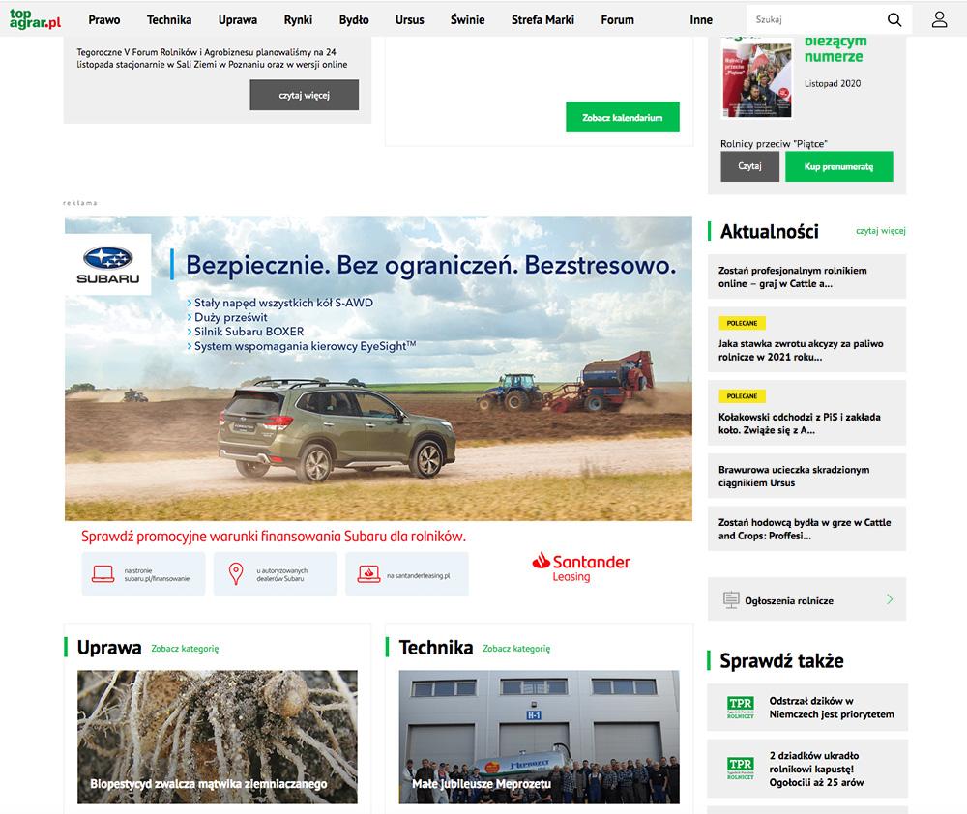The image size is (967, 814).
Task: Click the Ogłoszenia rolnicze board icon
Action: pyautogui.click(x=731, y=600)
